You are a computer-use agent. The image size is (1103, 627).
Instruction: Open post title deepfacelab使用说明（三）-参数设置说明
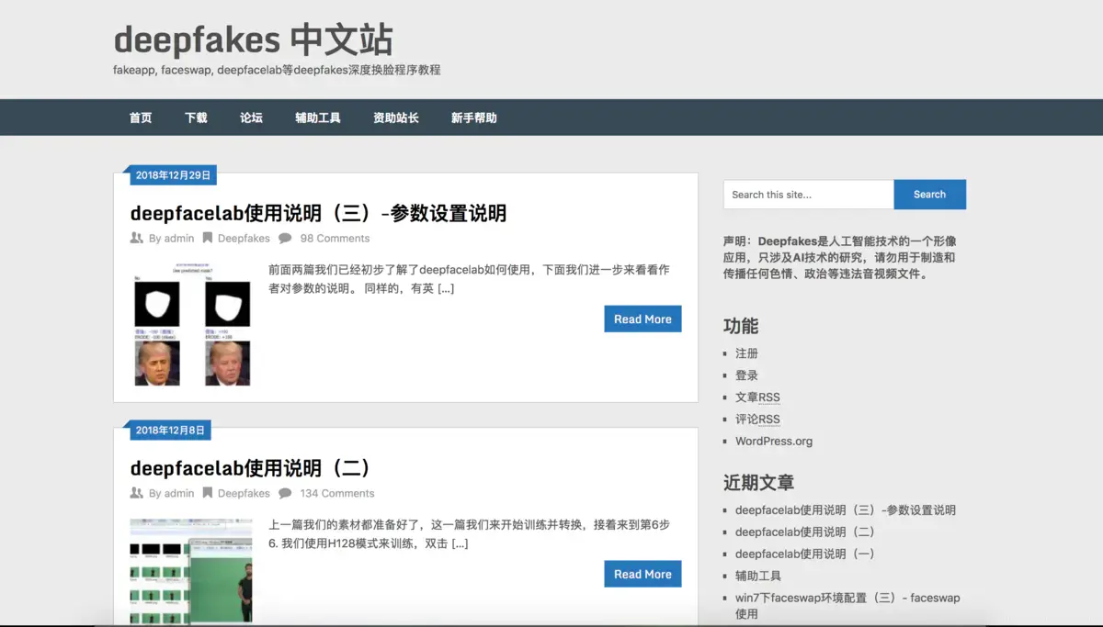pyautogui.click(x=318, y=213)
